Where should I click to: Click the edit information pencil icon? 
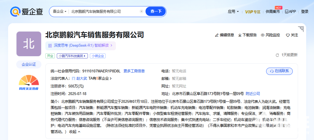(x=217, y=35)
